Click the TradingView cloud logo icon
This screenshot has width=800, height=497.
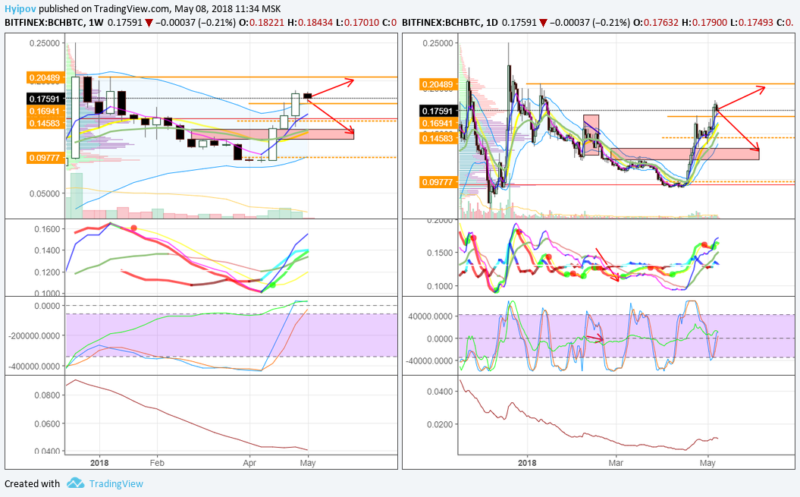pos(76,483)
